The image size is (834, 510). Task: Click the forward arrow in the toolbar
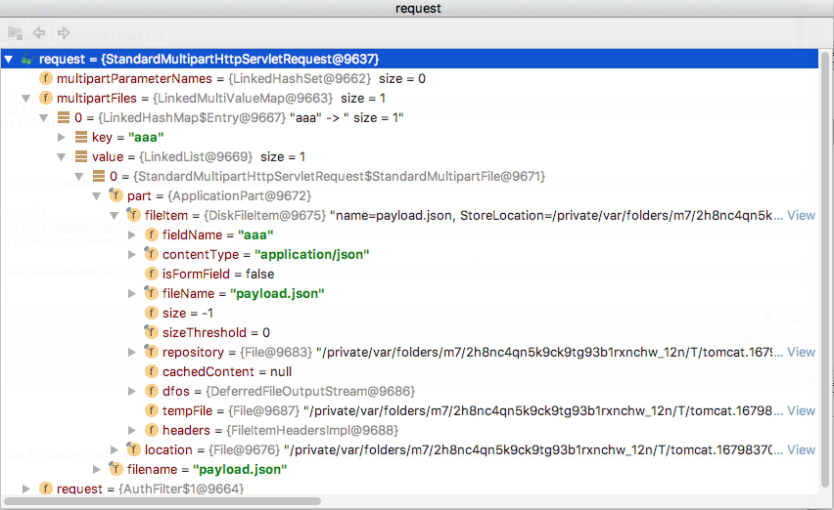64,33
